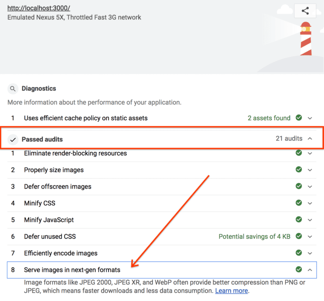
Task: Open the Learn more link
Action: tap(232, 291)
